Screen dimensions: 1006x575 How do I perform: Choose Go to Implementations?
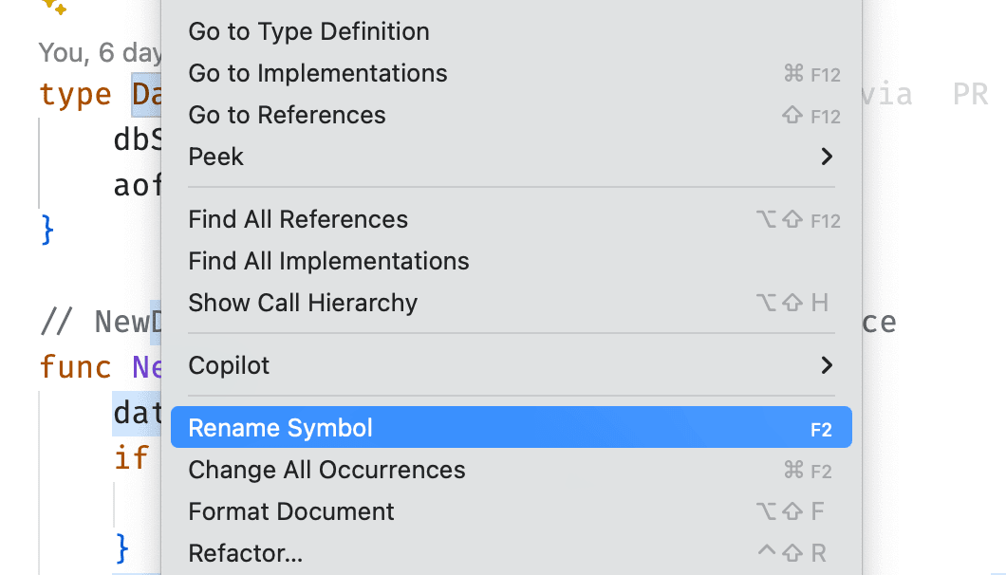point(318,73)
